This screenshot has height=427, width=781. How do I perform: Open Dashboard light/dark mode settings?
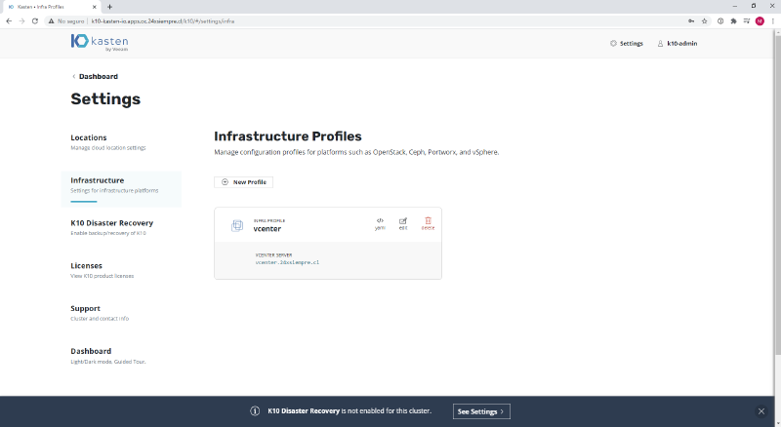tap(108, 356)
